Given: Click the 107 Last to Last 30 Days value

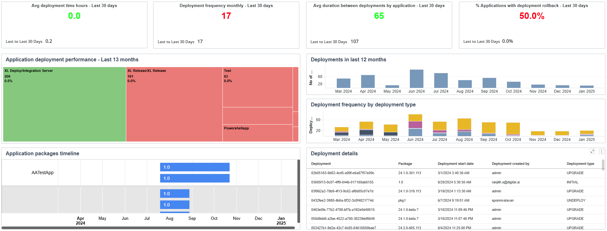Looking at the screenshot, I should pos(354,42).
